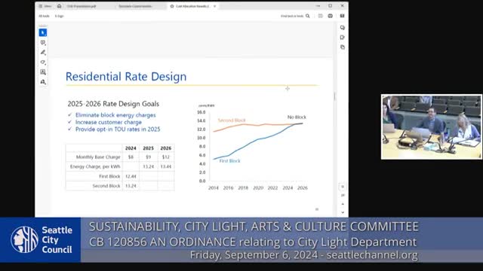Open Acrobat hamburger Menu
This screenshot has height=271, width=483.
(45, 6)
